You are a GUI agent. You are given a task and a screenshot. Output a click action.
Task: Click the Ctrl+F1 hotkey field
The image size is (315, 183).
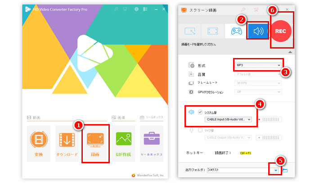[246, 153]
